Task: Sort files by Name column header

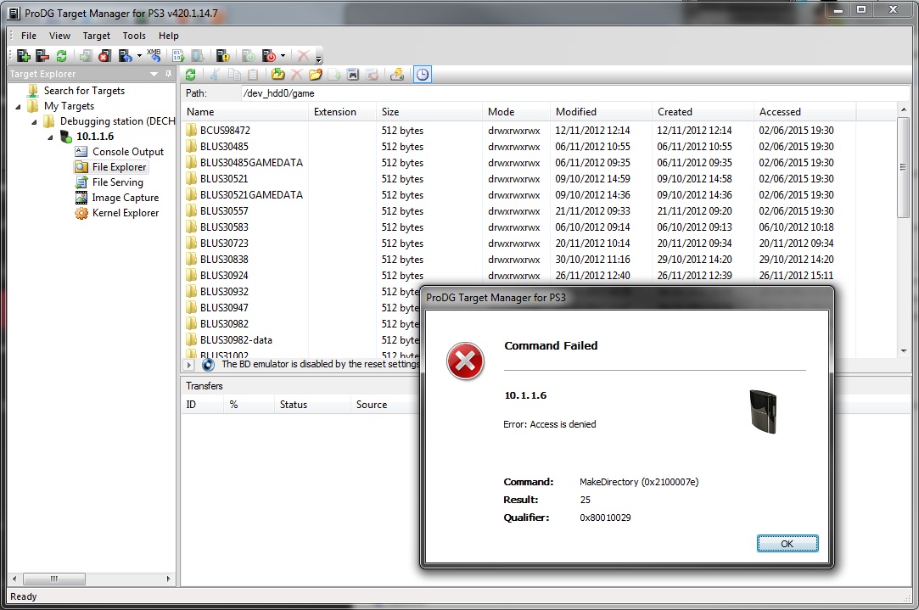Action: 244,111
